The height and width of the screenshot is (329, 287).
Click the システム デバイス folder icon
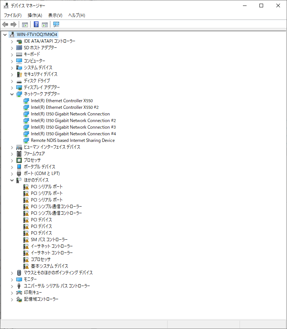coord(19,68)
